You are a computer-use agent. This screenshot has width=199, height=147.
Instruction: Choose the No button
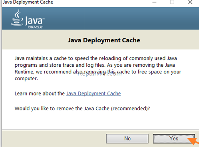tap(127, 139)
